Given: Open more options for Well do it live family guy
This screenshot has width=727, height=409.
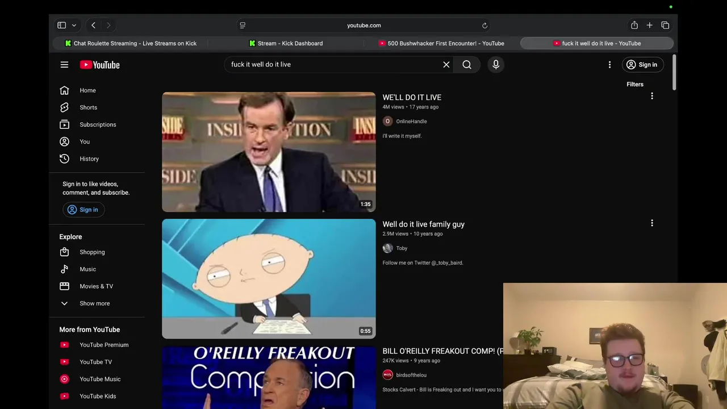Looking at the screenshot, I should point(652,223).
